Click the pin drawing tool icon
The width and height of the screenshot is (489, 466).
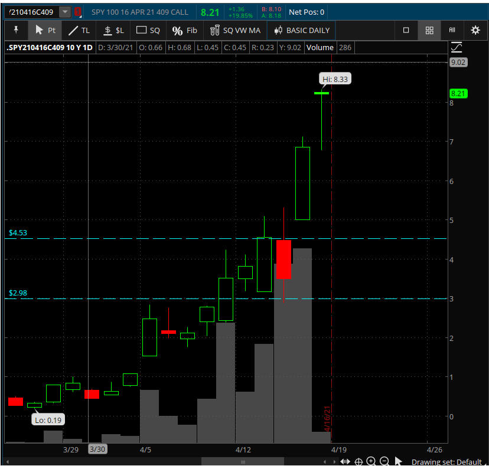click(15, 30)
